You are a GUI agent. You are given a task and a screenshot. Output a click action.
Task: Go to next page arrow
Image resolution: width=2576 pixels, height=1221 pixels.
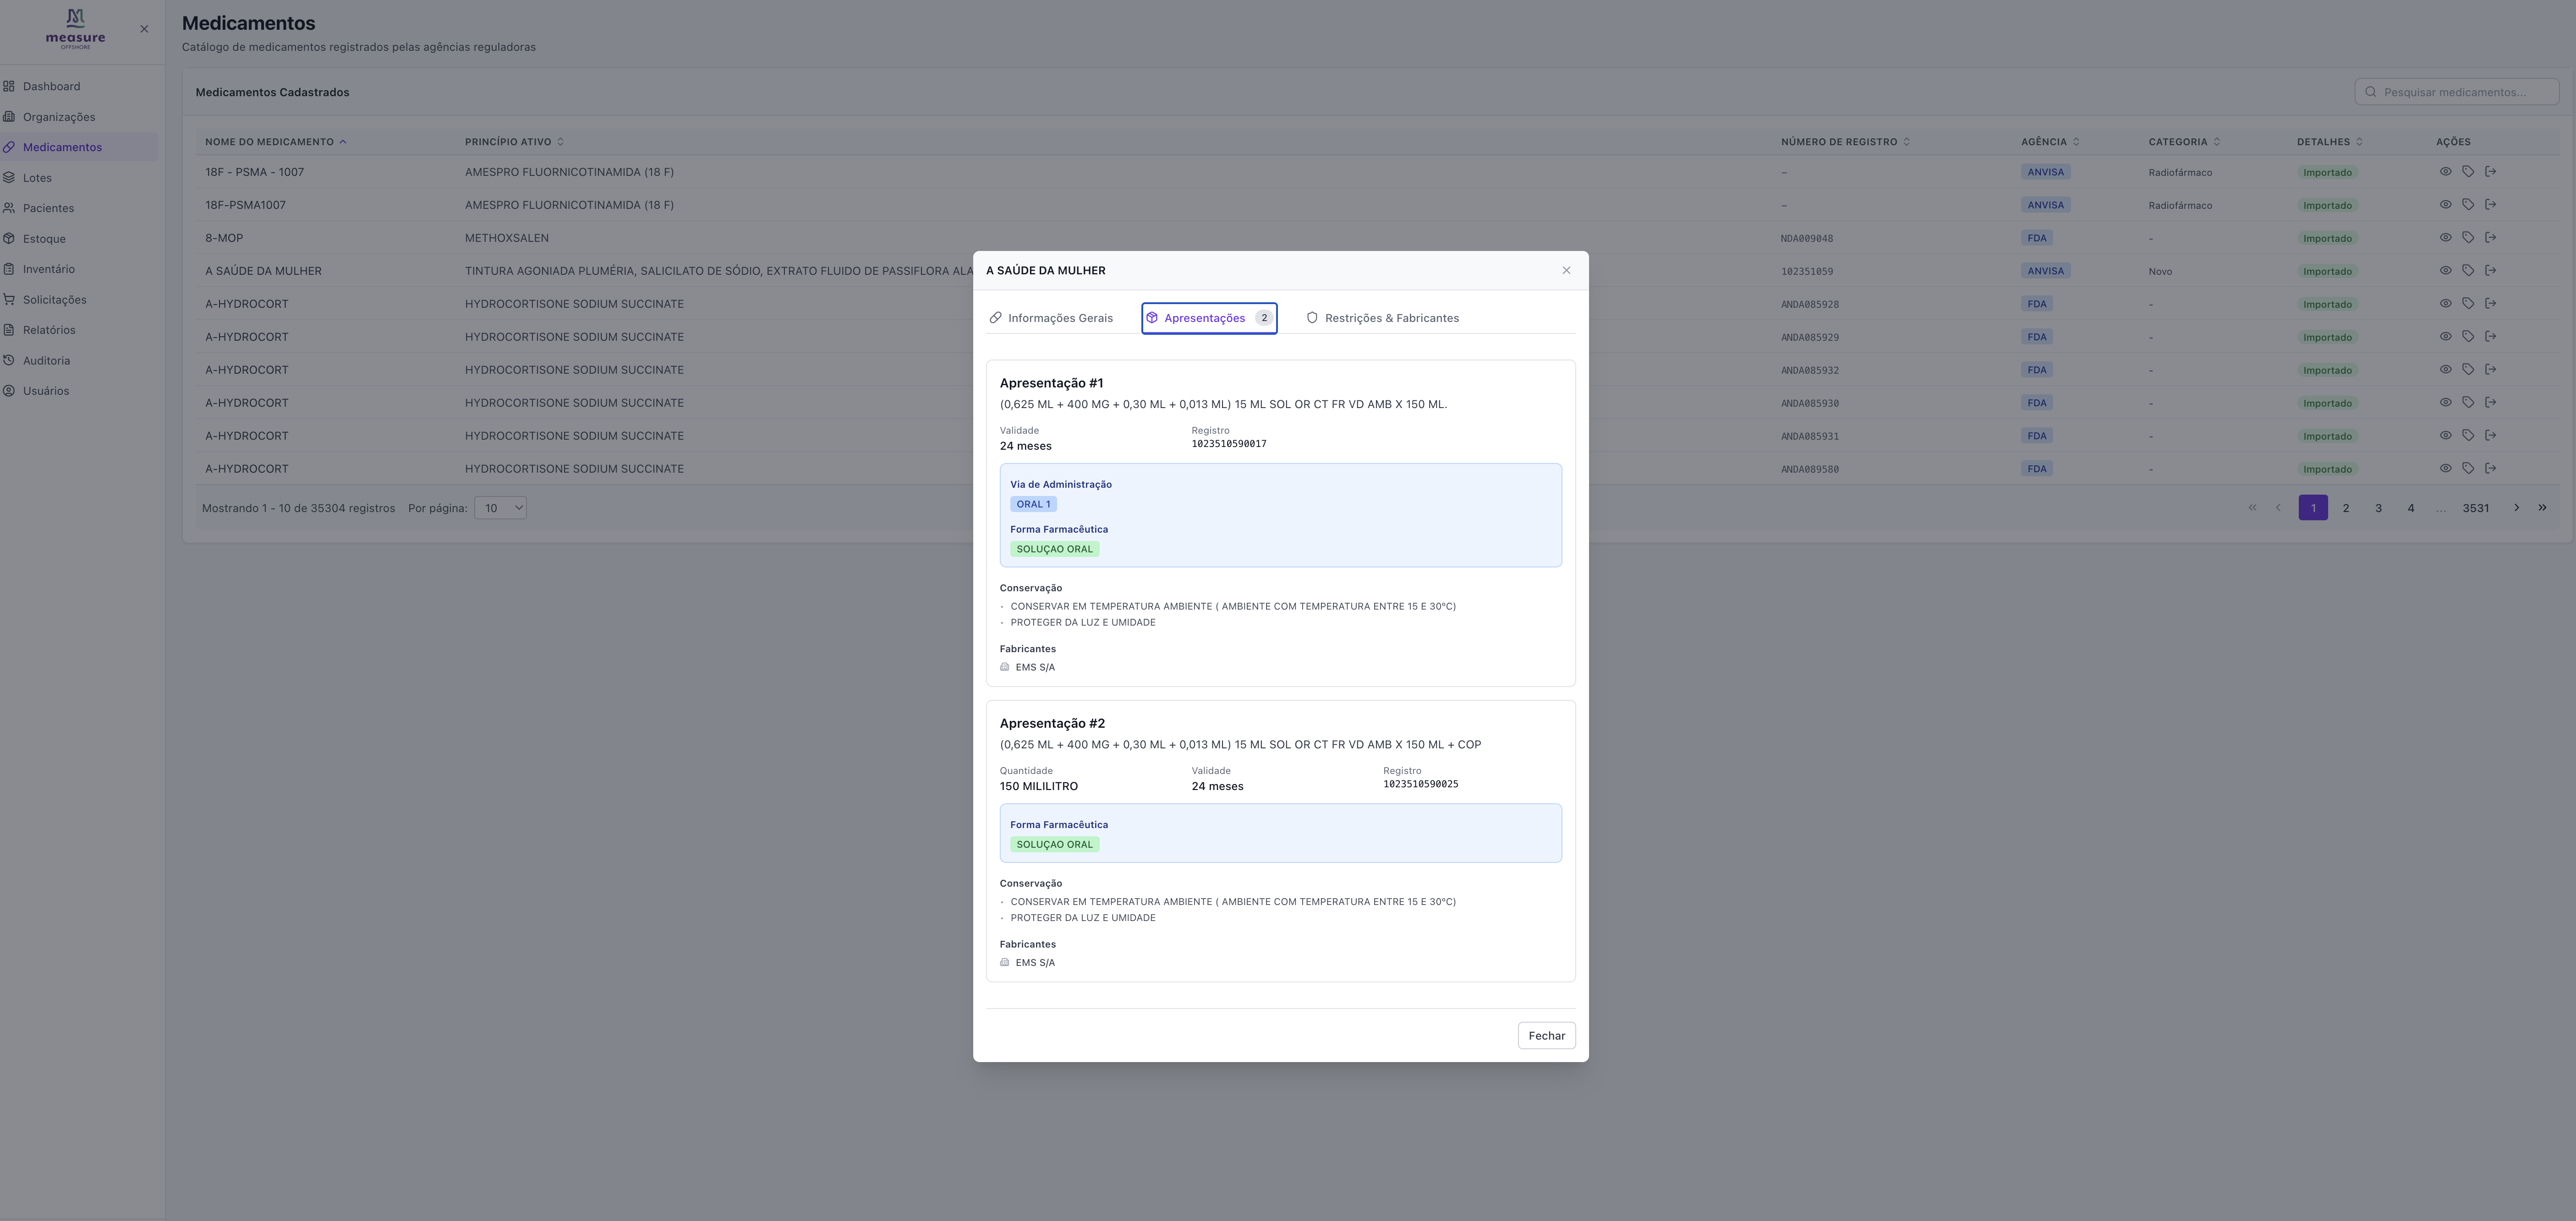coord(2516,507)
